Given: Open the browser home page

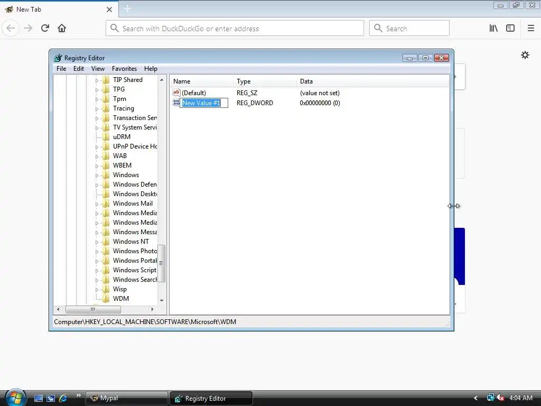Looking at the screenshot, I should (62, 29).
